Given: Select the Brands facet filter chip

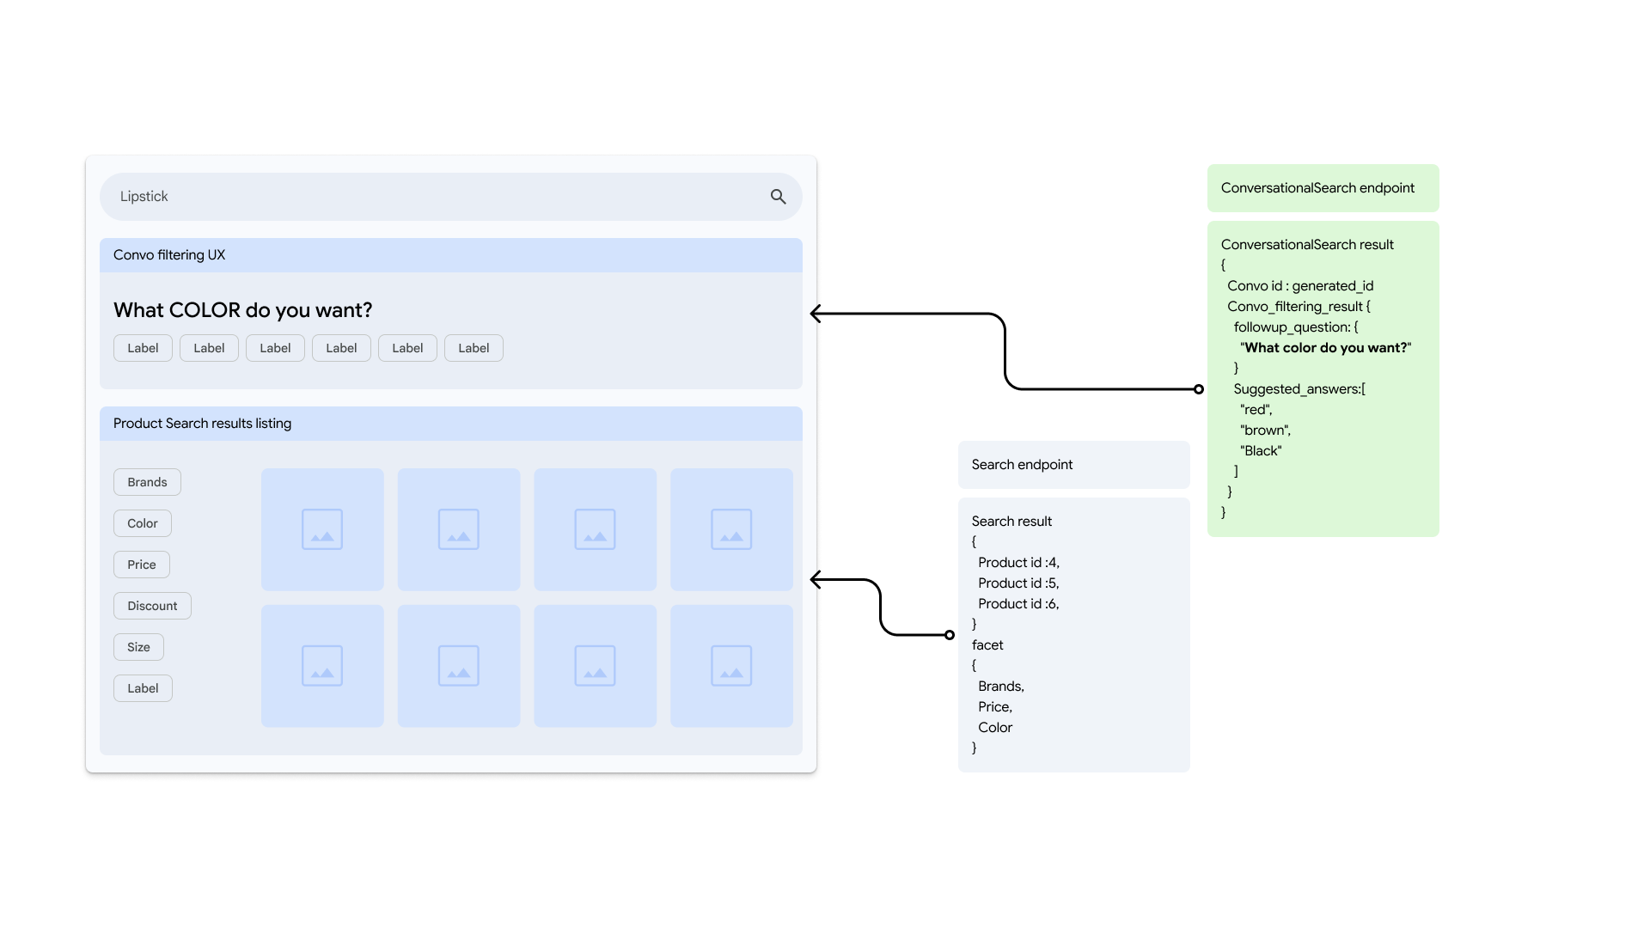Looking at the screenshot, I should click(x=147, y=482).
